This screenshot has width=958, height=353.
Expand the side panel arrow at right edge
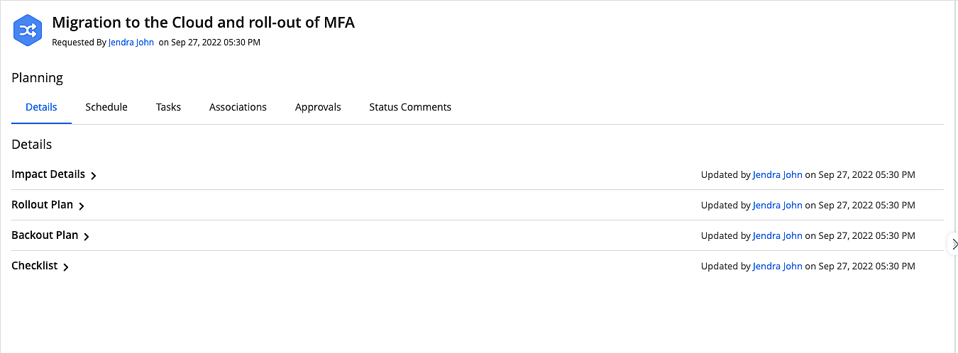click(954, 244)
